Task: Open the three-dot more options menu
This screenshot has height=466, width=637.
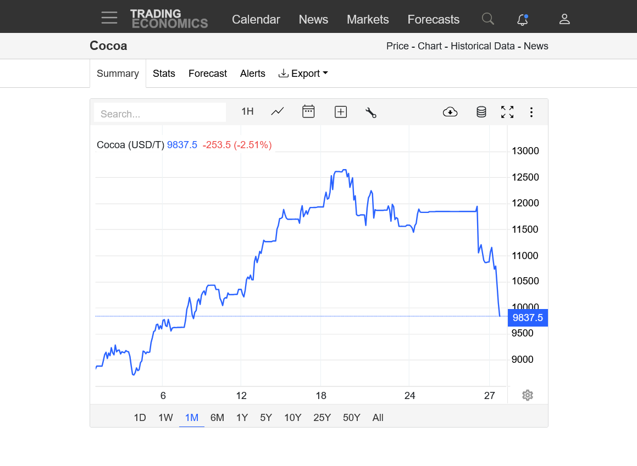Action: click(531, 112)
